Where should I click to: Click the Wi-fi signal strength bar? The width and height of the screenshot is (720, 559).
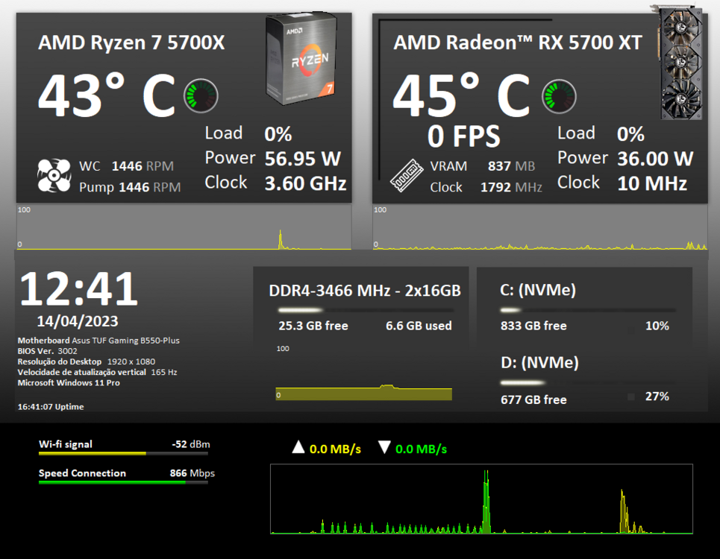123,453
